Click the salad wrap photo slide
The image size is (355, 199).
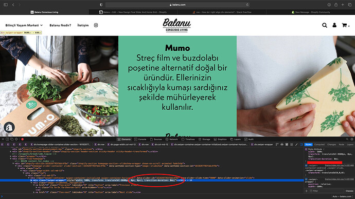click(x=59, y=86)
